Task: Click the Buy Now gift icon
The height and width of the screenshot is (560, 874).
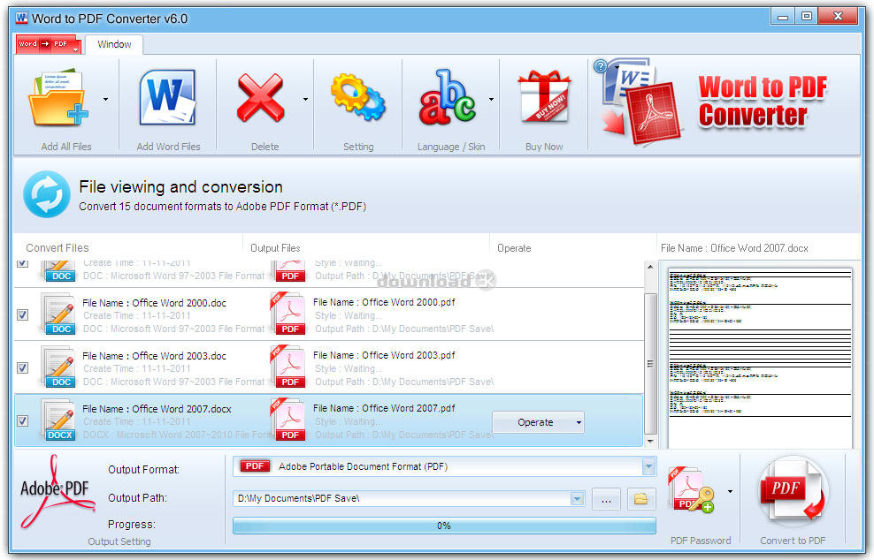Action: coord(544,97)
